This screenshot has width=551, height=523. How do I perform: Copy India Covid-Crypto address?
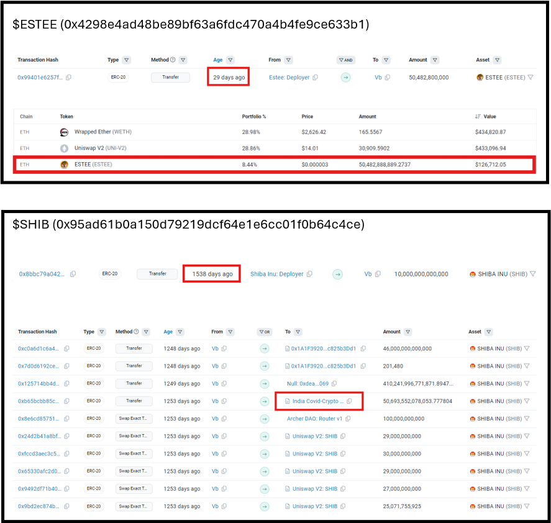(349, 401)
